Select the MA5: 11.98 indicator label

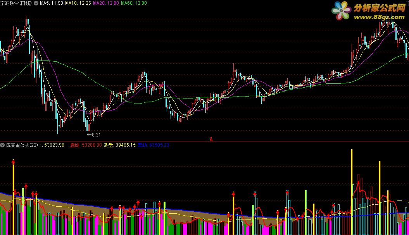[52, 3]
